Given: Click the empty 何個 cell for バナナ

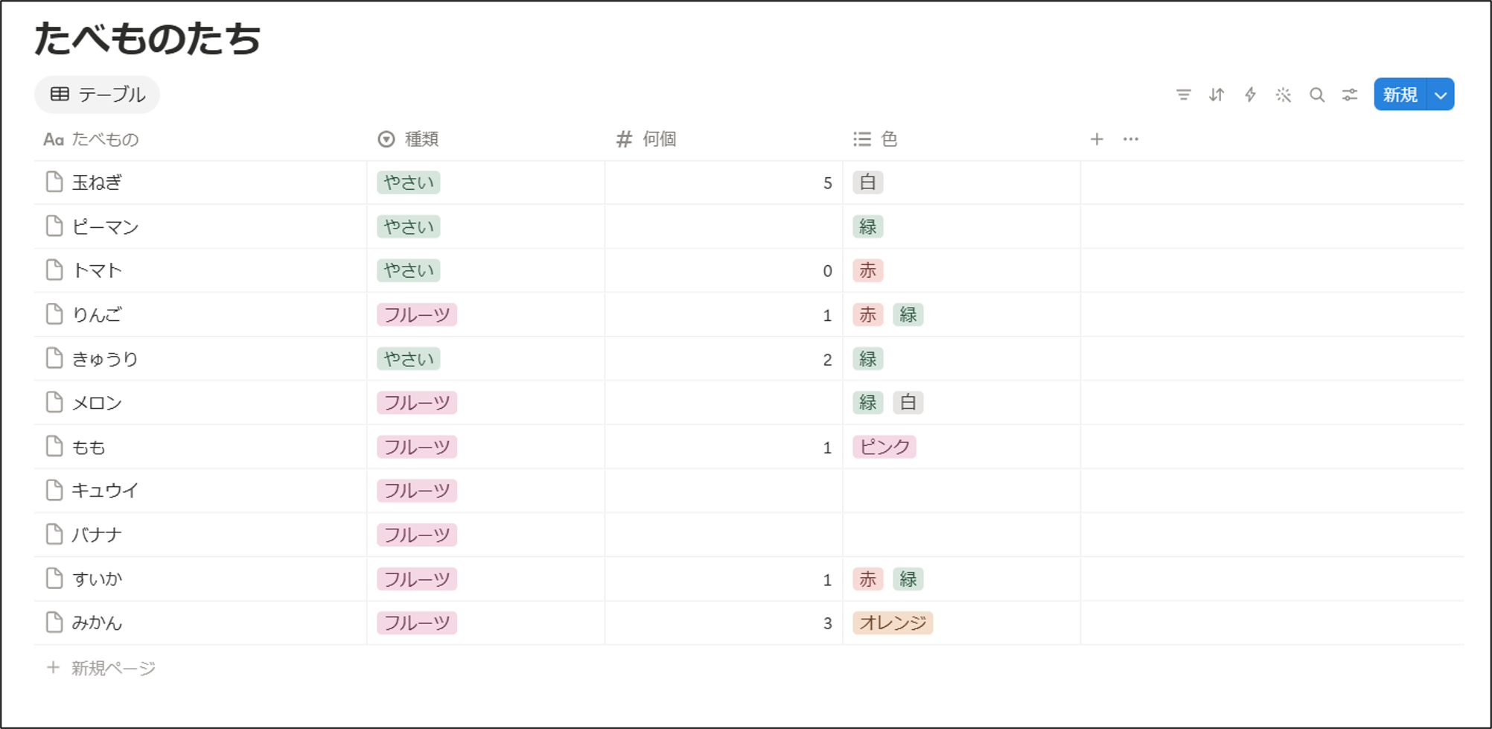Looking at the screenshot, I should pyautogui.click(x=724, y=535).
